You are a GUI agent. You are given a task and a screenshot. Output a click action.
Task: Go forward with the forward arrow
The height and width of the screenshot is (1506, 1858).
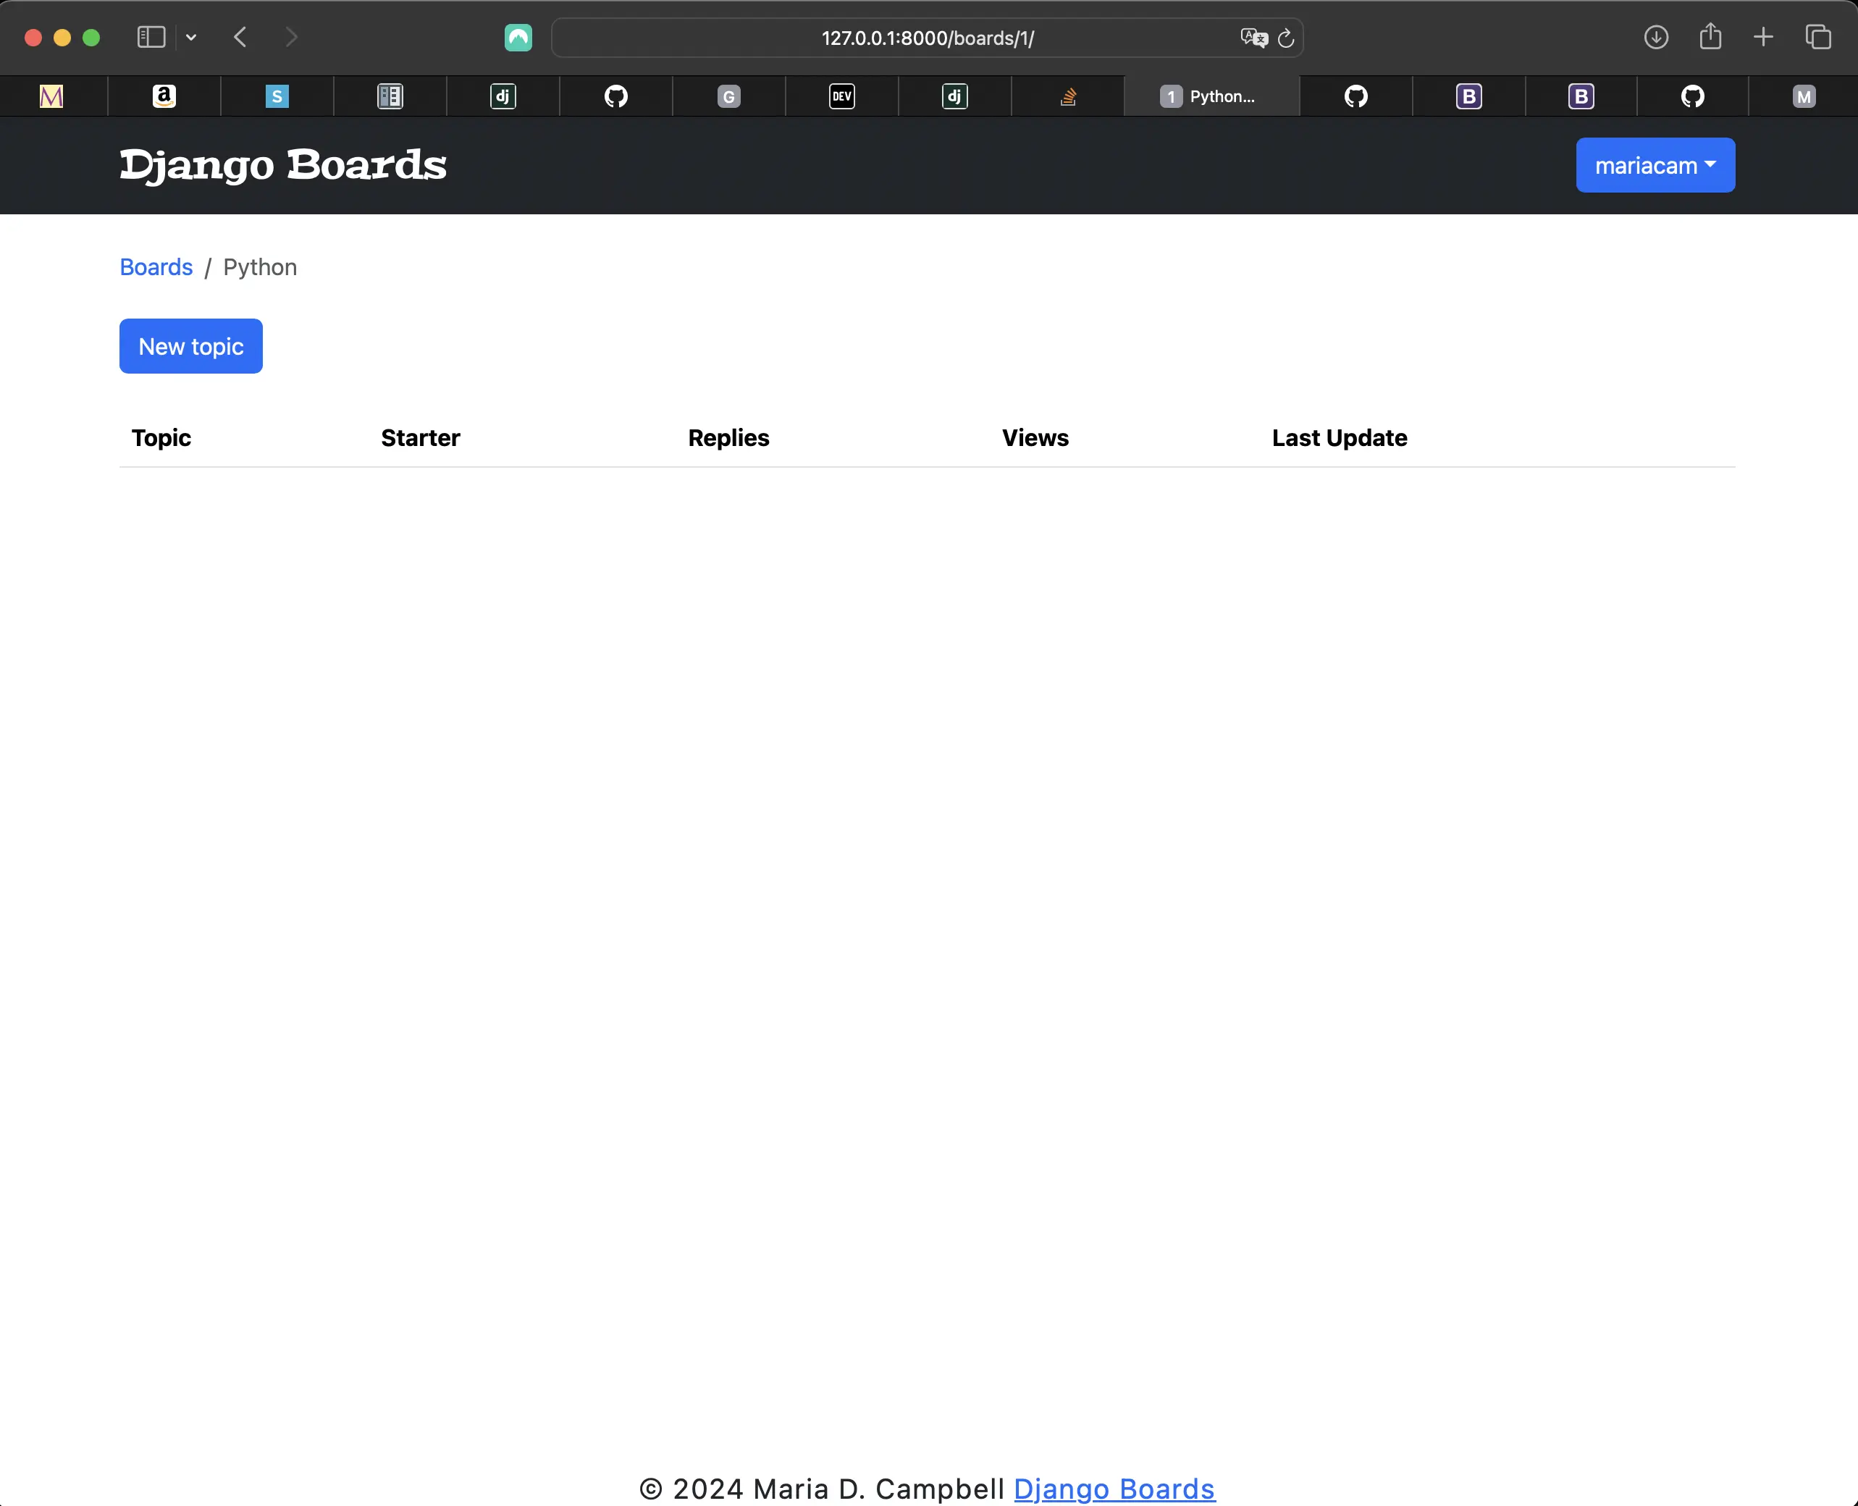[292, 38]
